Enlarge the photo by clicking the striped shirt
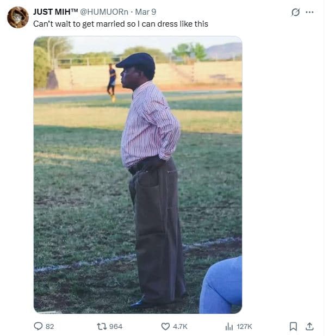The height and width of the screenshot is (336, 329). [150, 125]
